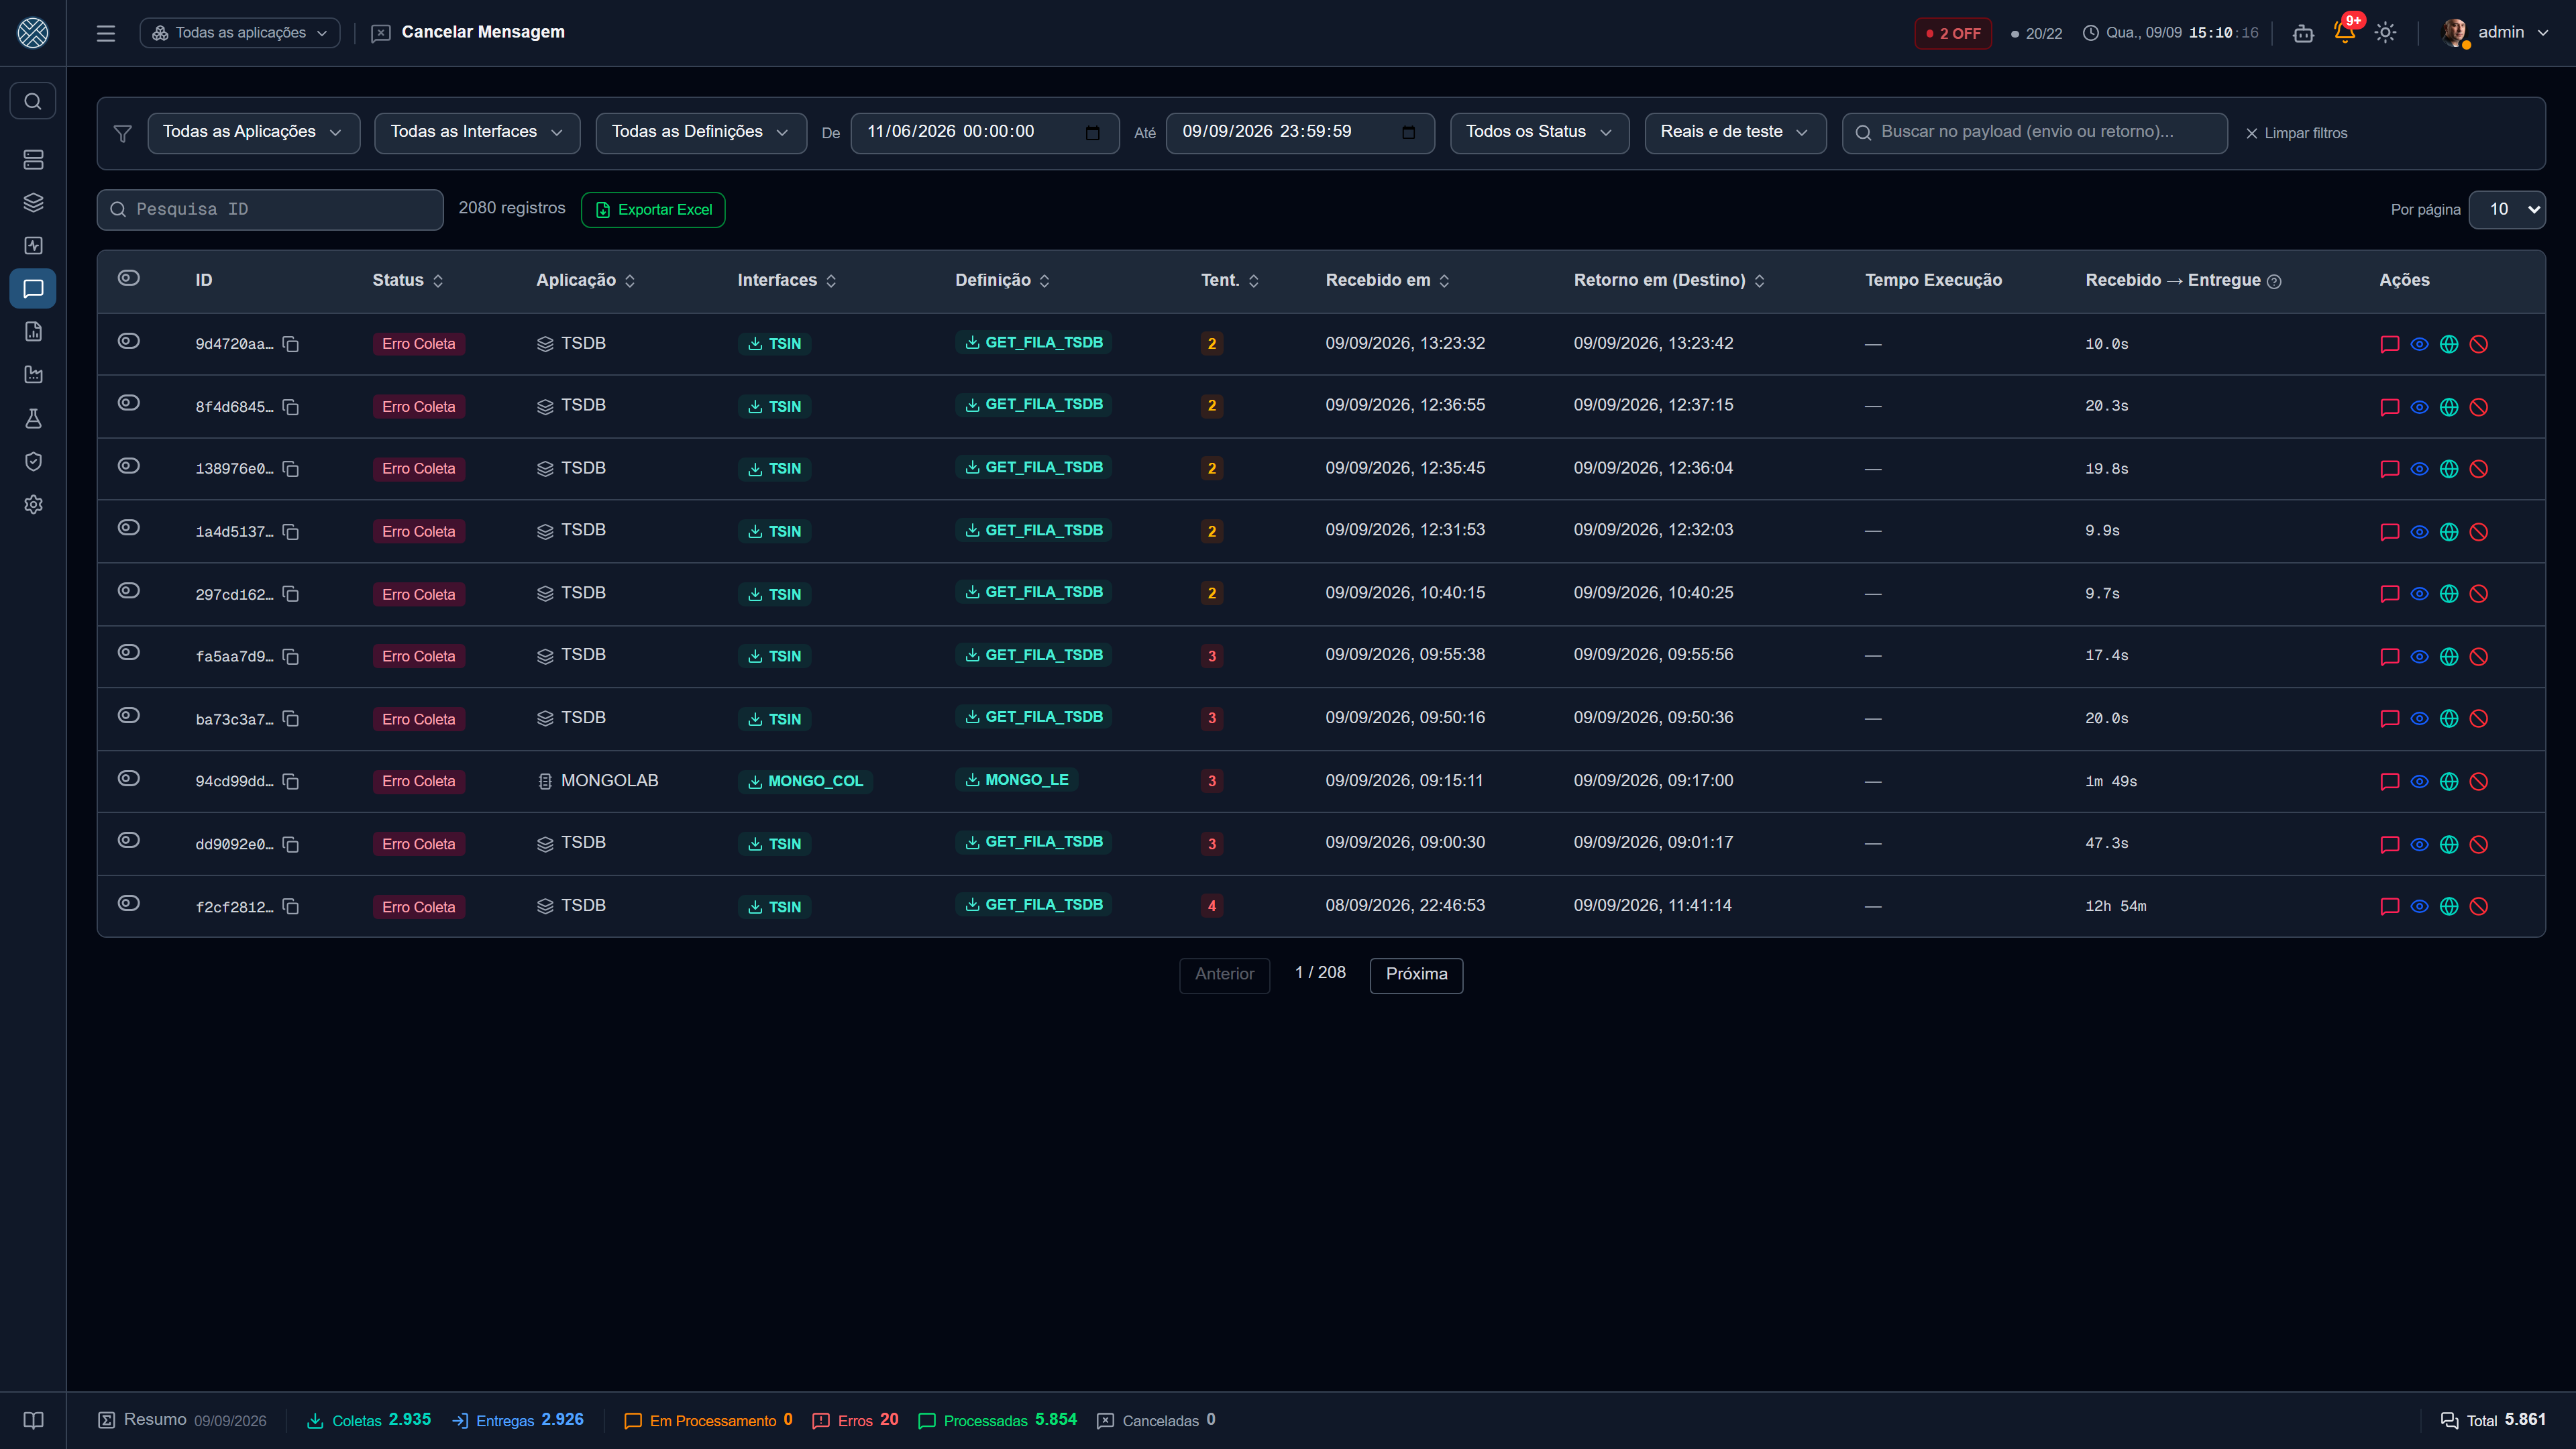Toggle the eye icon in the table header

129,278
